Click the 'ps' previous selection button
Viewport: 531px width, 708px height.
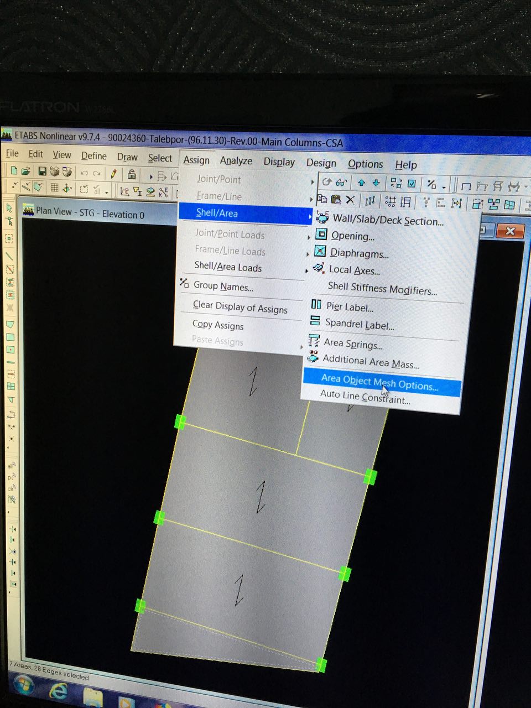[x=11, y=477]
